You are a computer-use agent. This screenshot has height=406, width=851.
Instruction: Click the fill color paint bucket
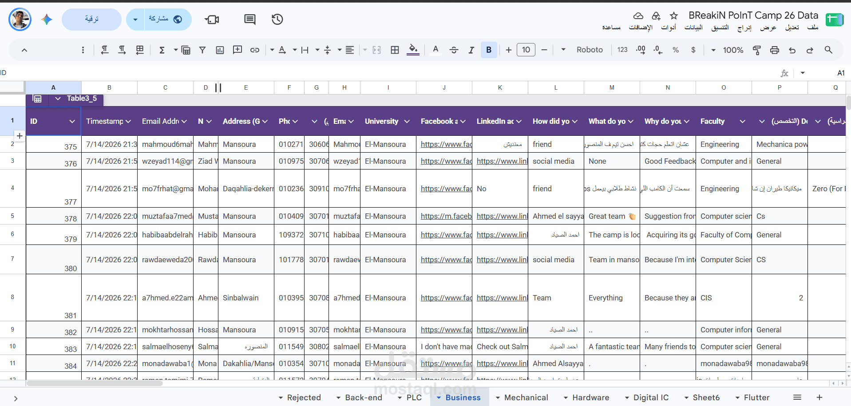coord(413,50)
